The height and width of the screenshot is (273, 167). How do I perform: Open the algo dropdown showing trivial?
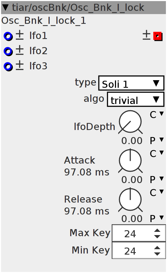click(136, 99)
